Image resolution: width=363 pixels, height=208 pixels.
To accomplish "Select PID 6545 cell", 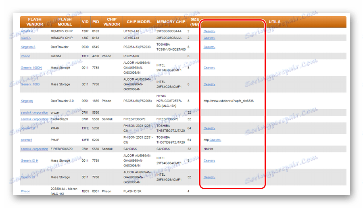I will tap(95, 47).
